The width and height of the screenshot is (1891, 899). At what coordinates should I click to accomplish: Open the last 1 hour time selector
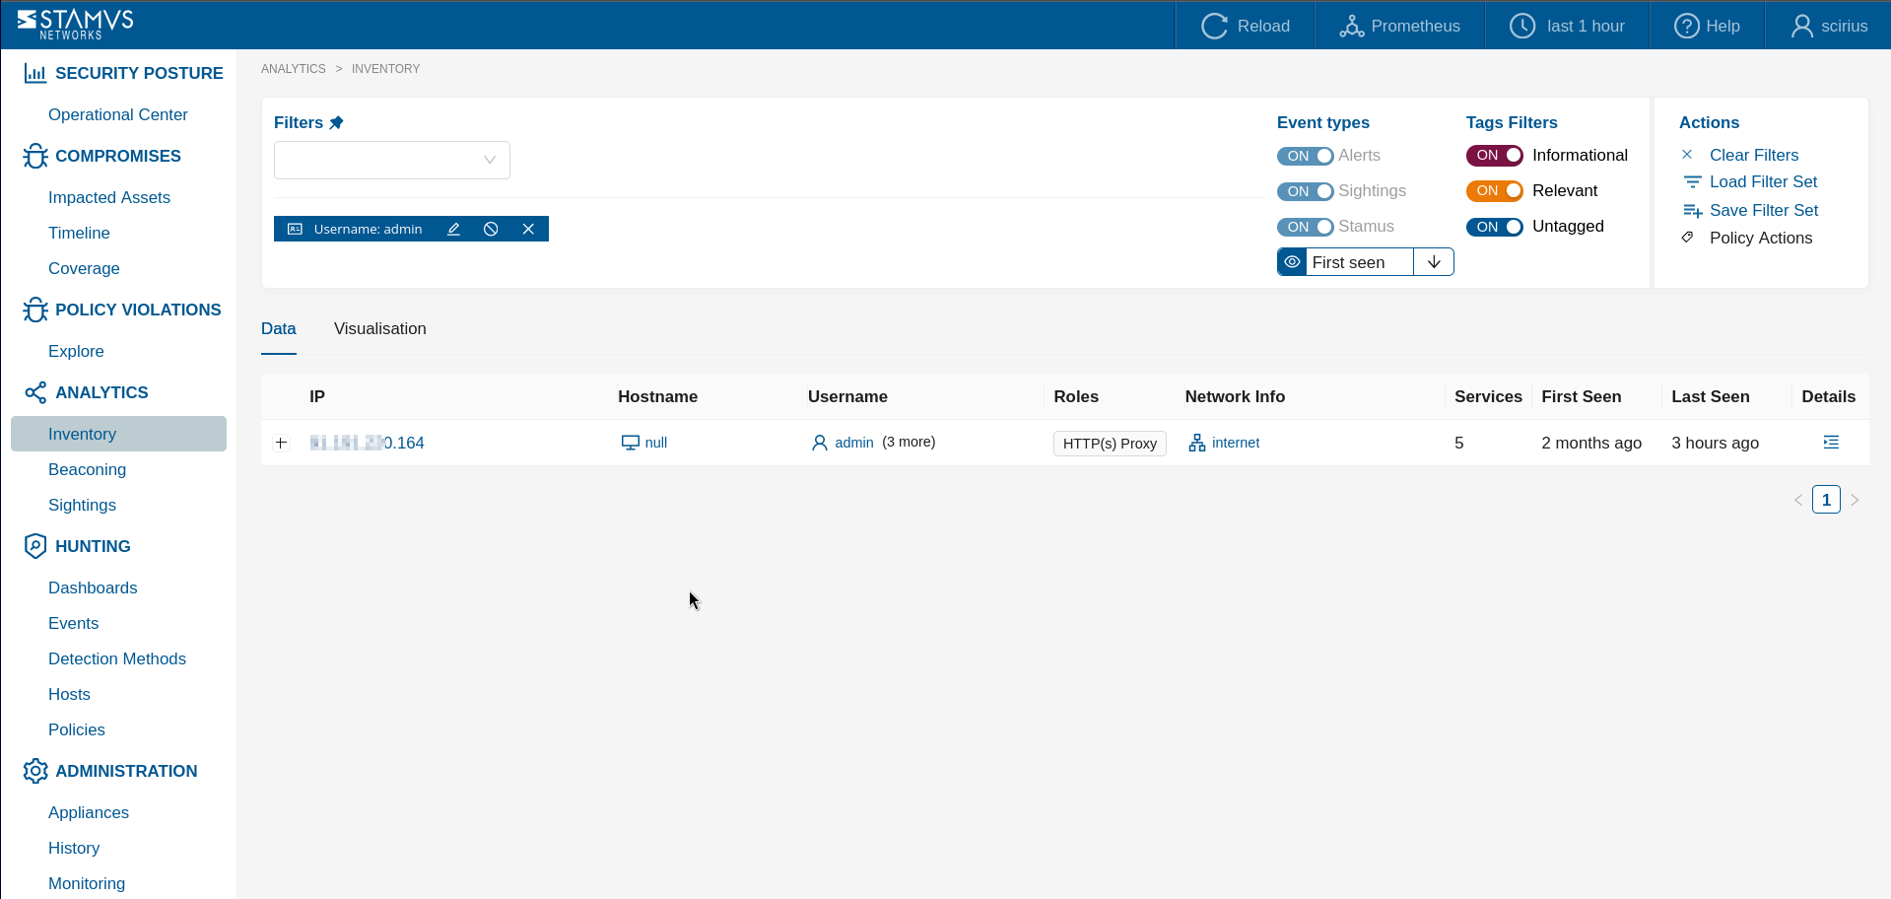pos(1568,26)
